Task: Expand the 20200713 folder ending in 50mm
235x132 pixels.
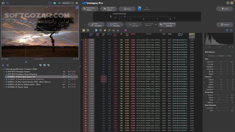Action: click(4, 84)
